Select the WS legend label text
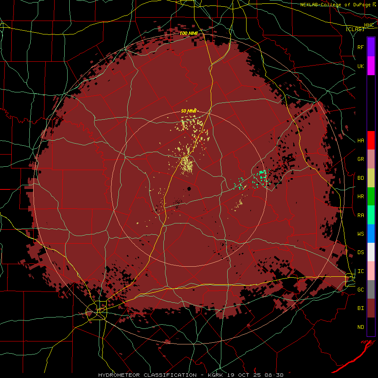Image resolution: width=378 pixels, height=378 pixels. coord(360,234)
